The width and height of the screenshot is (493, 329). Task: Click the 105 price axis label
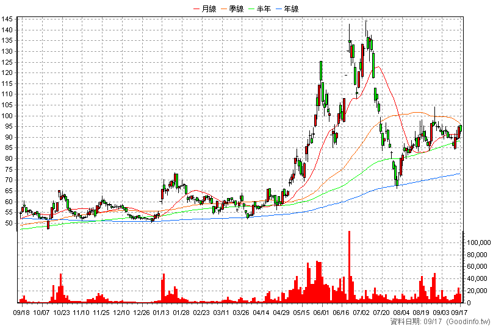point(7,105)
